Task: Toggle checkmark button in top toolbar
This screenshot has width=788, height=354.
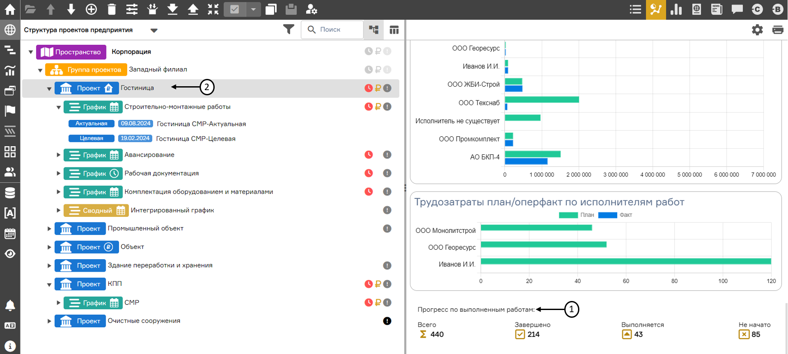Action: 235,9
